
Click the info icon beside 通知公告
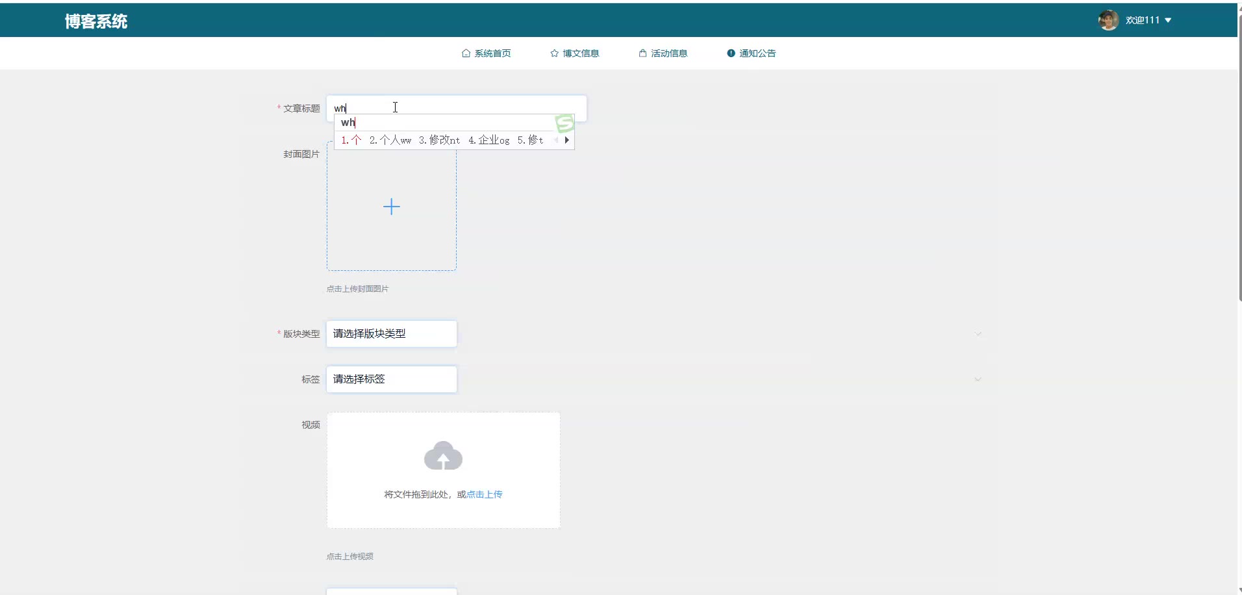(x=731, y=53)
